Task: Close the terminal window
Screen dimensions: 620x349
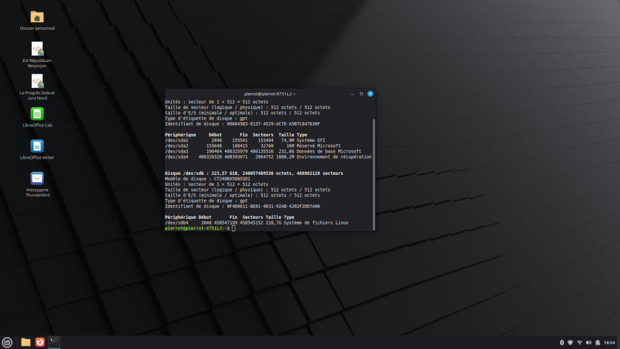Action: 370,94
